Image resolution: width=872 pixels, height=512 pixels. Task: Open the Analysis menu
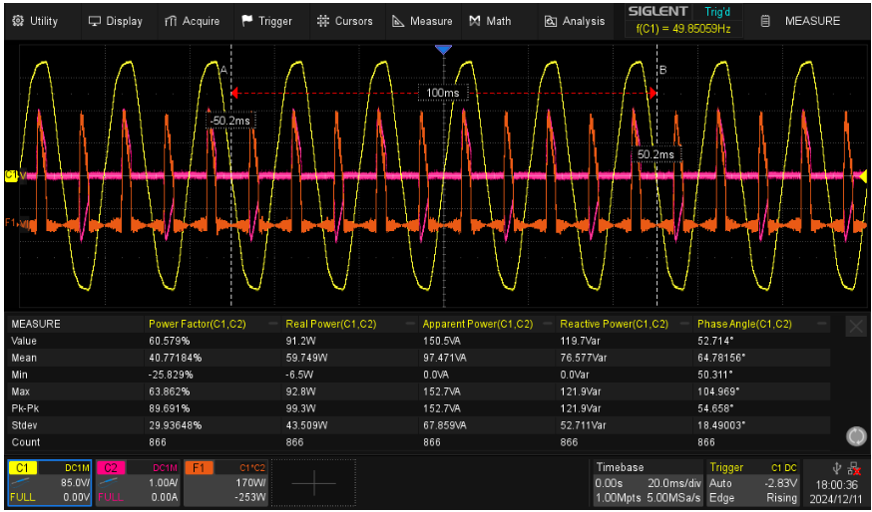(575, 21)
